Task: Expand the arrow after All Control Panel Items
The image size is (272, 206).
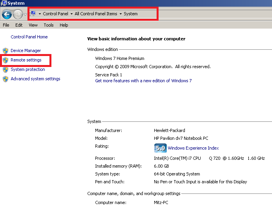Action: click(x=120, y=14)
